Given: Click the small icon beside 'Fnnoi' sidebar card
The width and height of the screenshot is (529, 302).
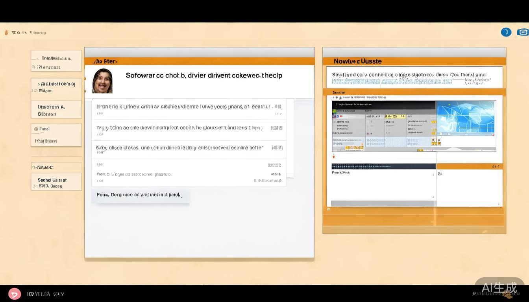Looking at the screenshot, I should (x=36, y=129).
